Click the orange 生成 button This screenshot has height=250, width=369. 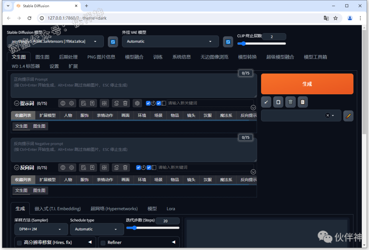[x=307, y=84]
